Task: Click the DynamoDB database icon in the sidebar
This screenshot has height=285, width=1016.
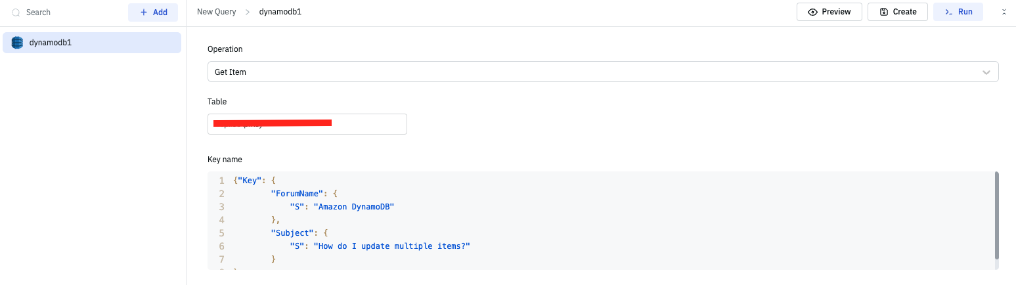Action: pos(17,43)
